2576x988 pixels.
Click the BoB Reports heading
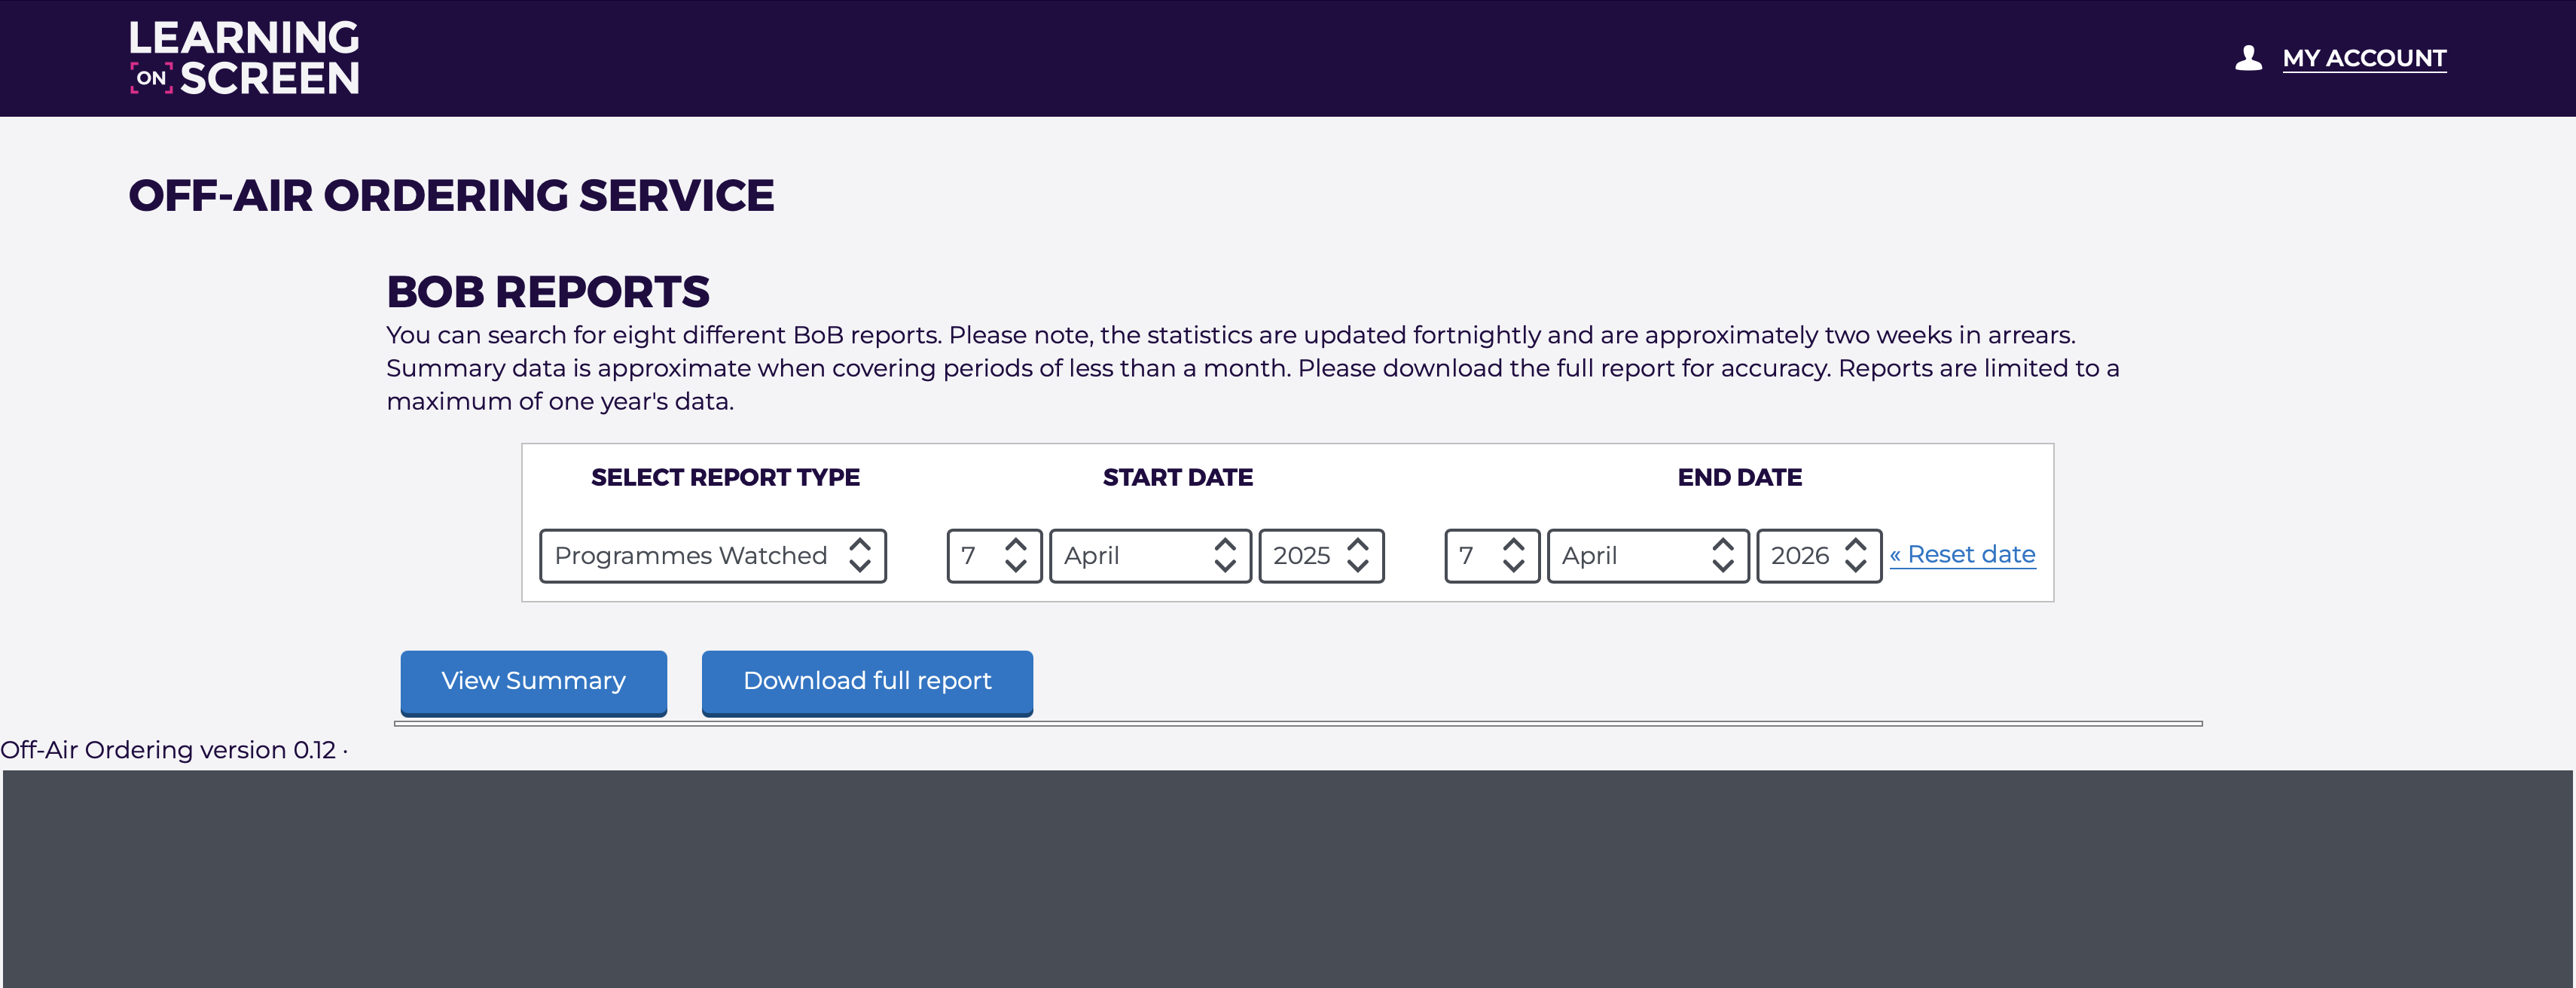(548, 292)
